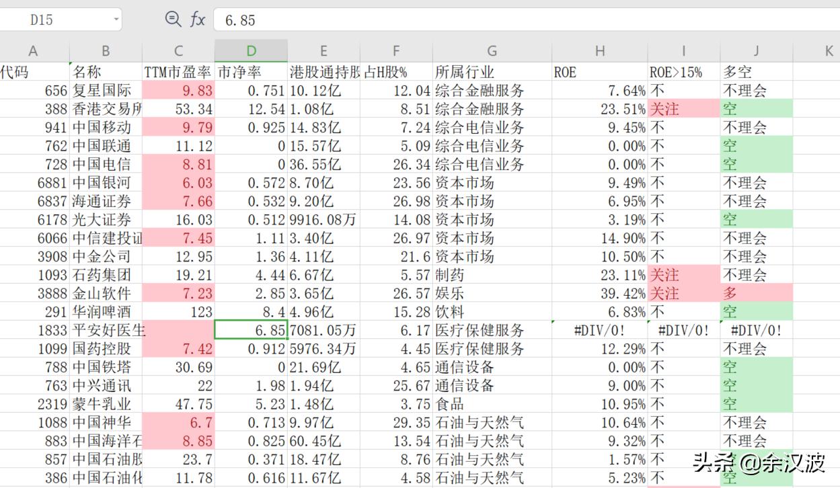Select the active cell showing 6.85
840x488 pixels.
click(251, 330)
